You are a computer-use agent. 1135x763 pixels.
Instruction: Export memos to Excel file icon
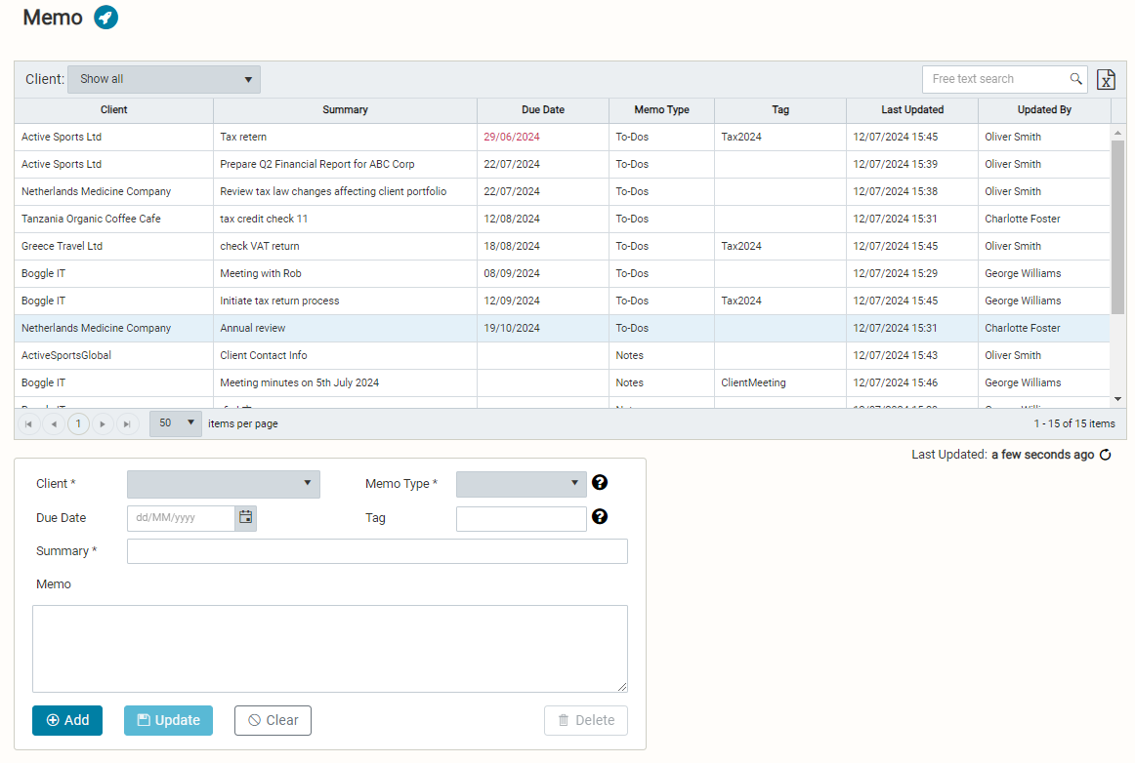[x=1106, y=80]
